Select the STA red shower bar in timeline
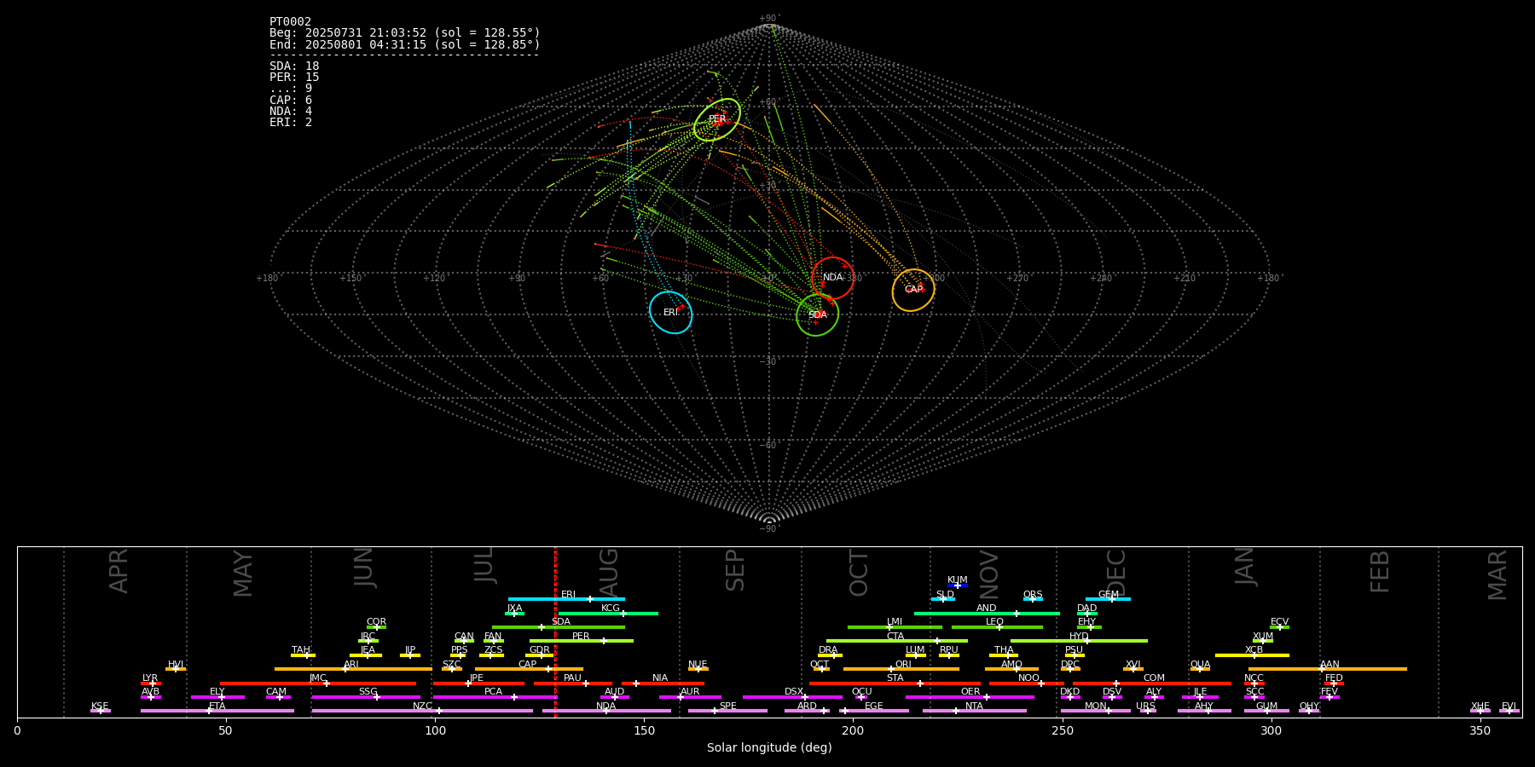 click(x=895, y=683)
